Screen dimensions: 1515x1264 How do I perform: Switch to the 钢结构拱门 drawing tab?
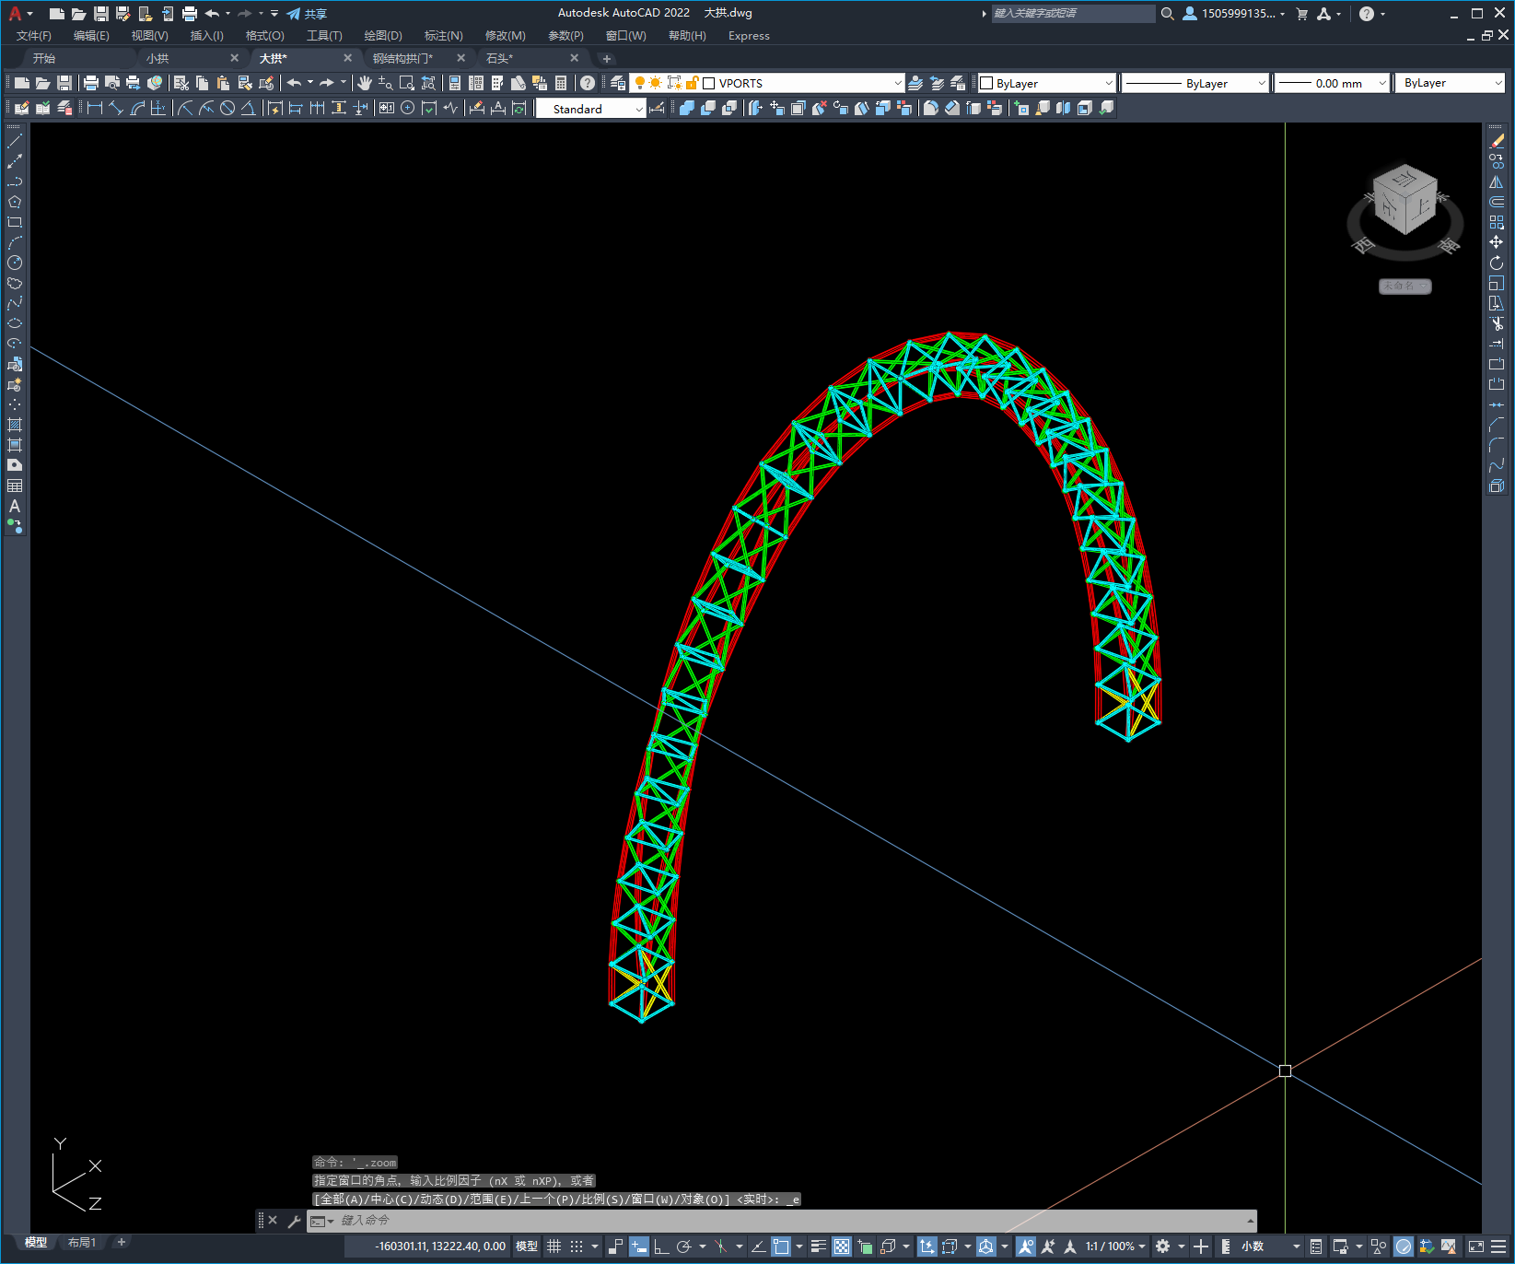click(402, 58)
